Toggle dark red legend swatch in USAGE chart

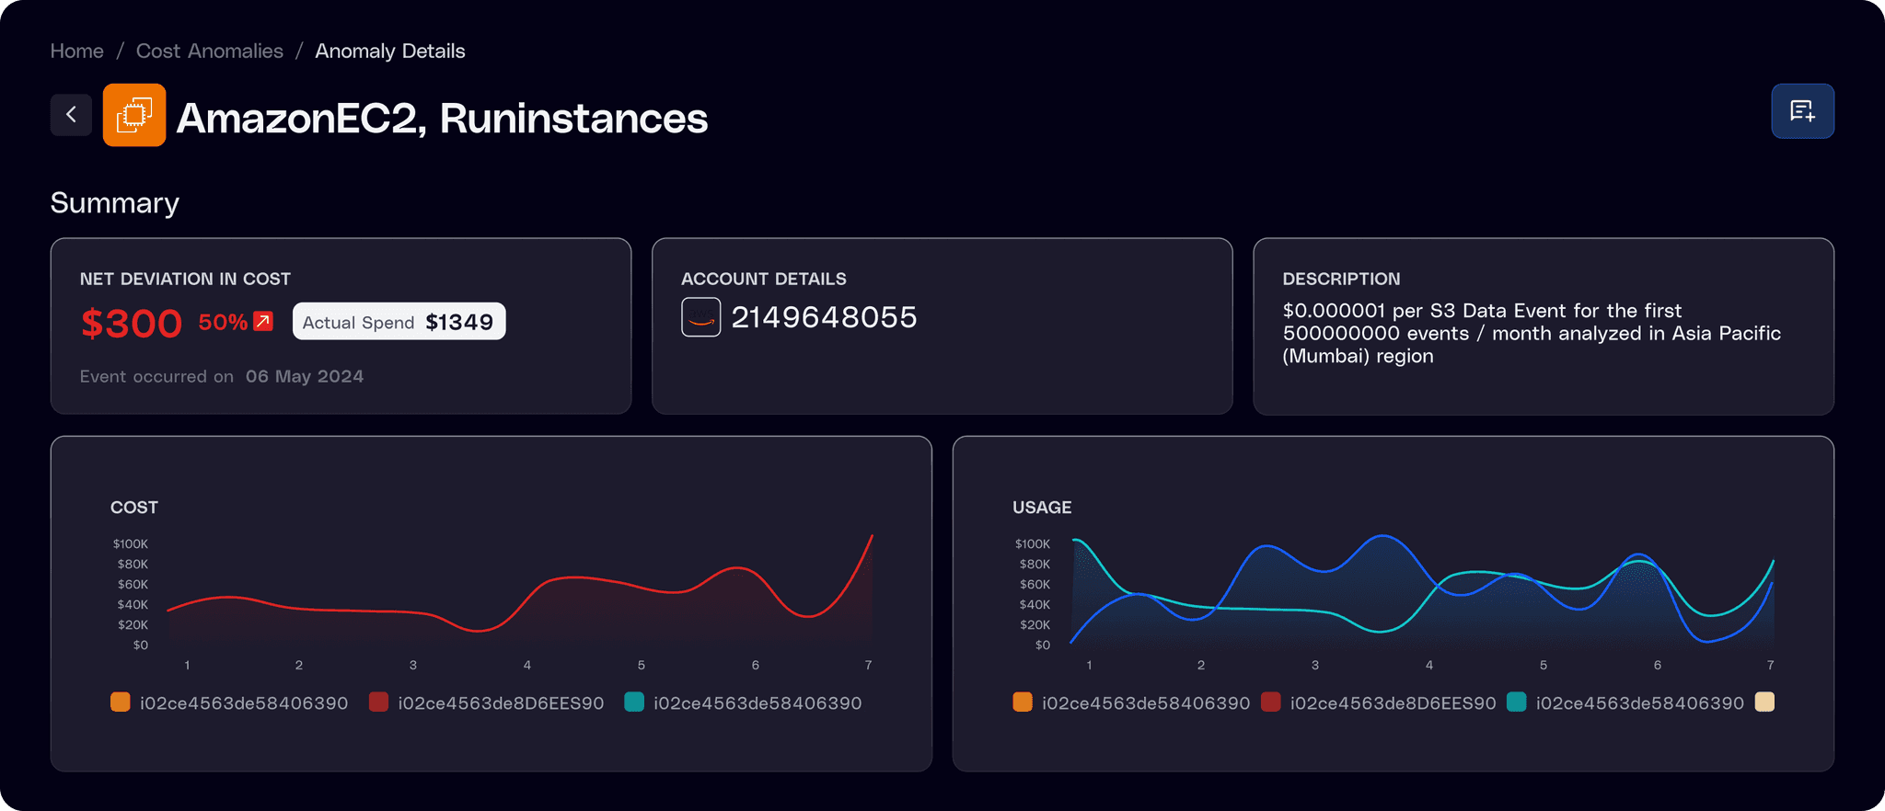coord(1271,702)
